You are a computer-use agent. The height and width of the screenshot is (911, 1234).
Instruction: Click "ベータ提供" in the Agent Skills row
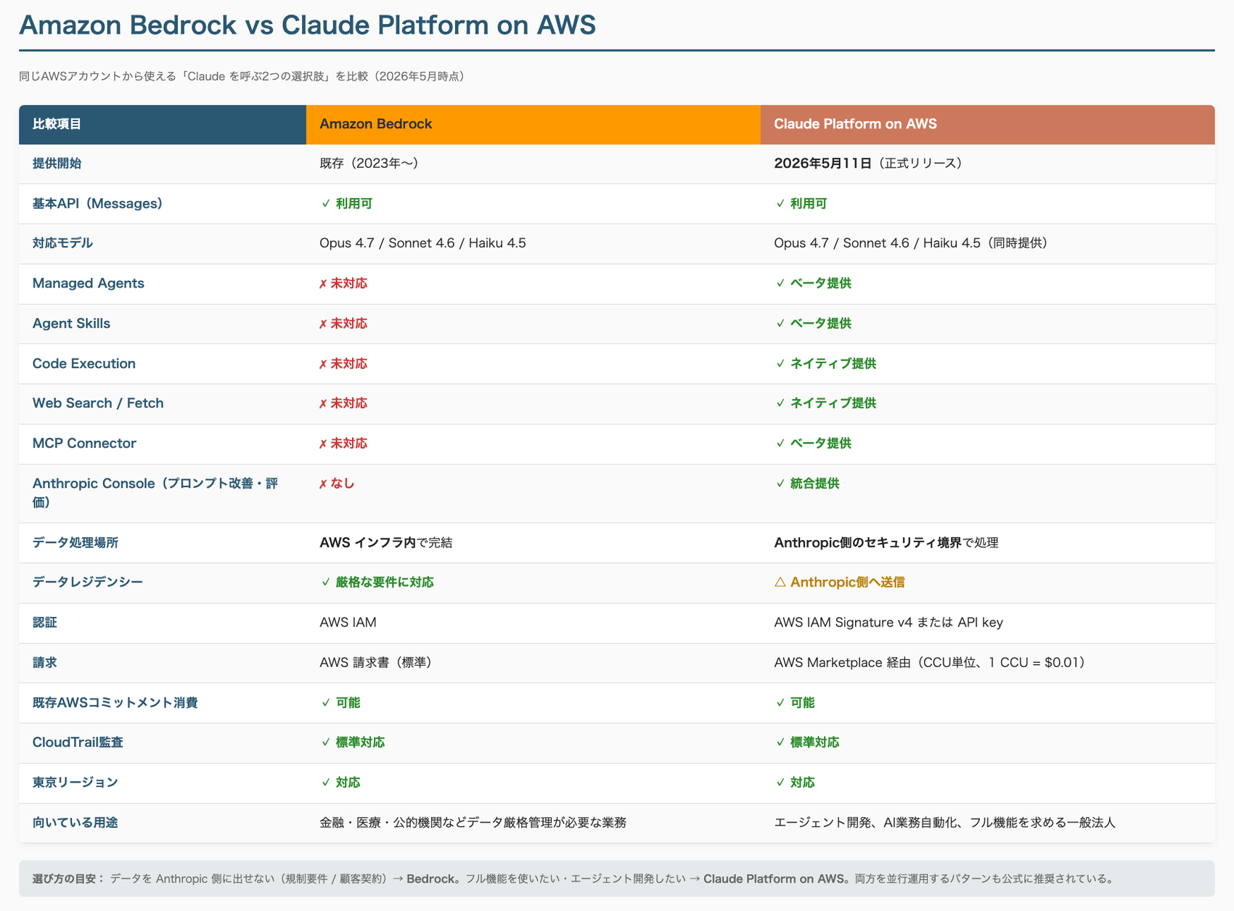click(x=813, y=323)
